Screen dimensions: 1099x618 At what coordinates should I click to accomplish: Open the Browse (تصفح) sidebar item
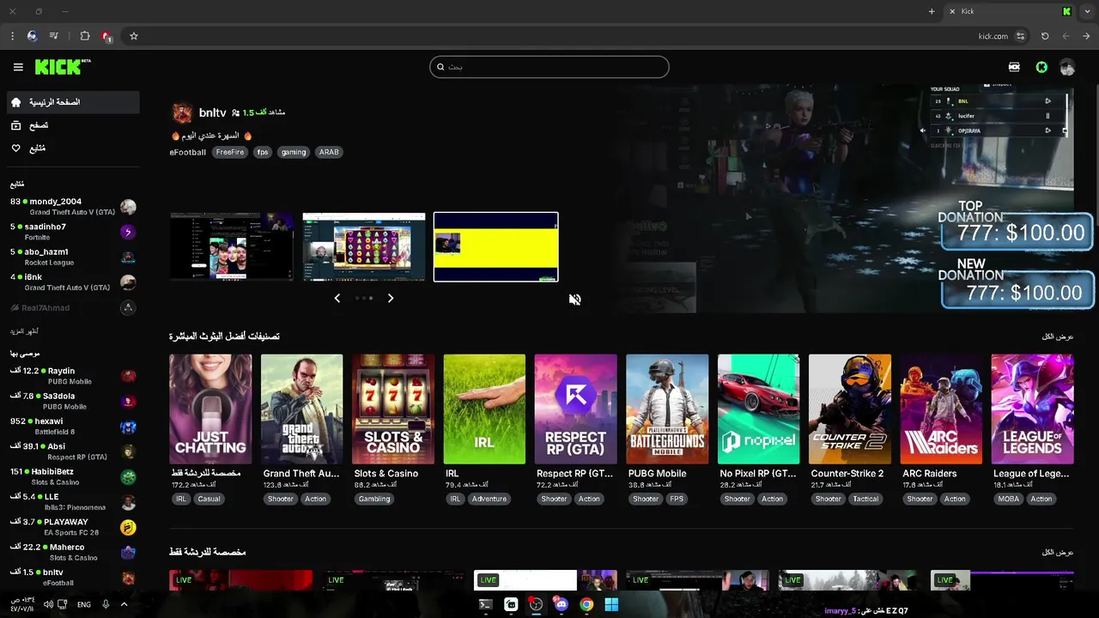pos(72,125)
